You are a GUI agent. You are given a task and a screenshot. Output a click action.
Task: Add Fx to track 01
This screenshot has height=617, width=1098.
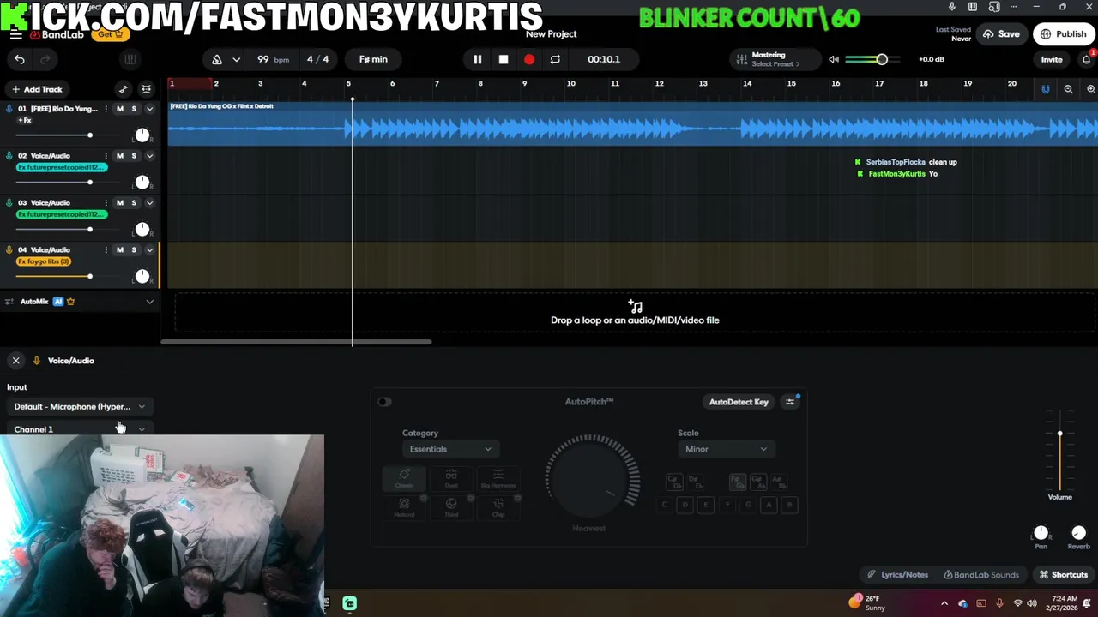pyautogui.click(x=25, y=120)
